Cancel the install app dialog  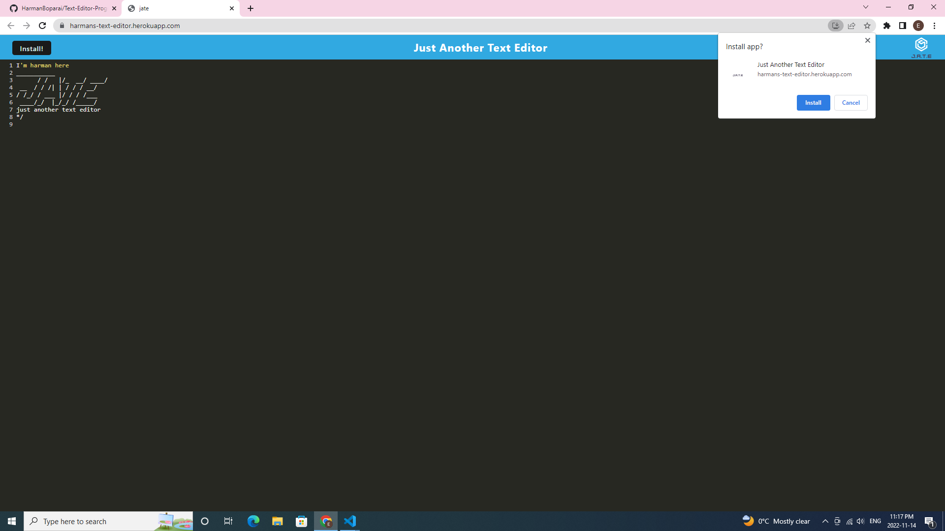coord(850,103)
